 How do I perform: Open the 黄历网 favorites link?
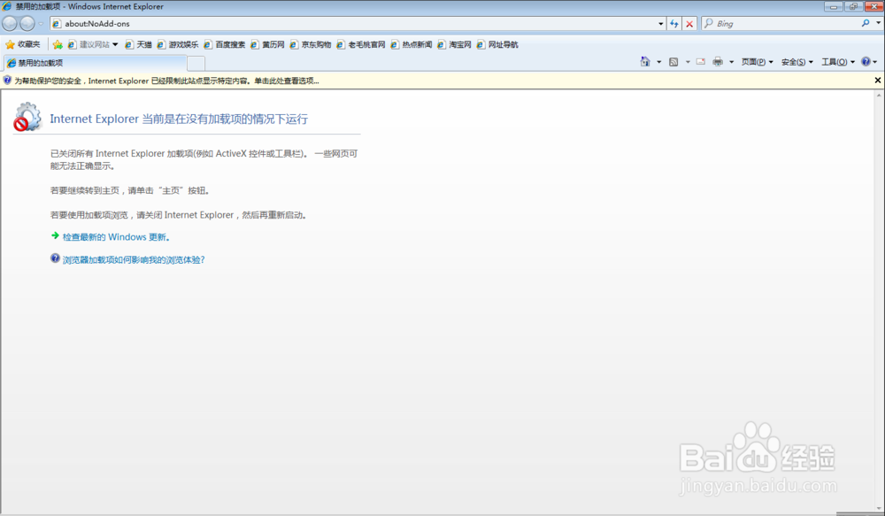tap(267, 44)
